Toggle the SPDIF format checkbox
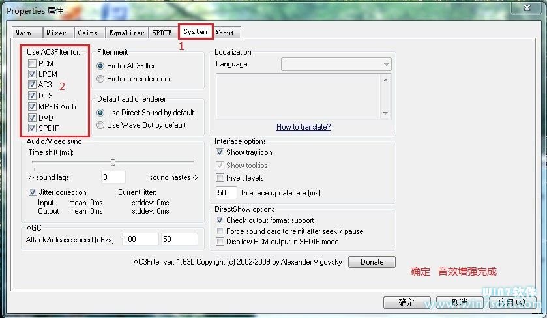The image size is (547, 318). coord(32,128)
